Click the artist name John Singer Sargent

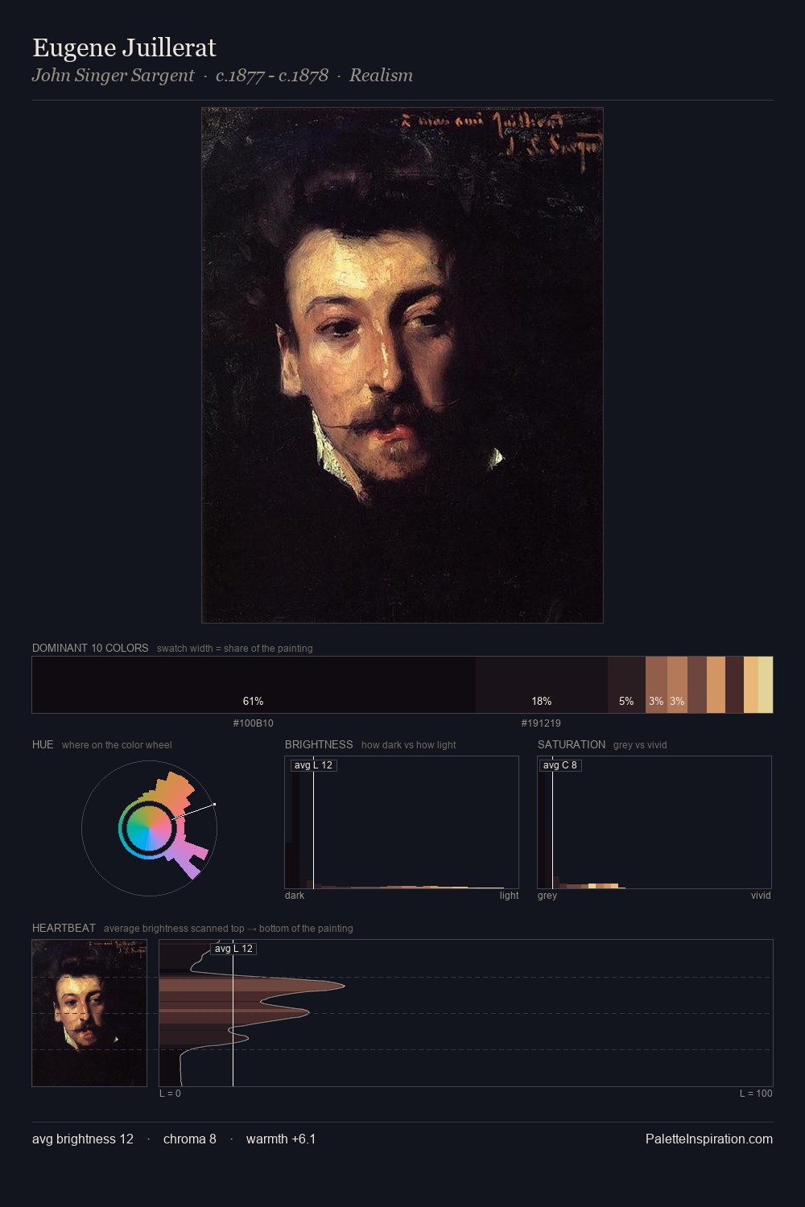(x=113, y=76)
